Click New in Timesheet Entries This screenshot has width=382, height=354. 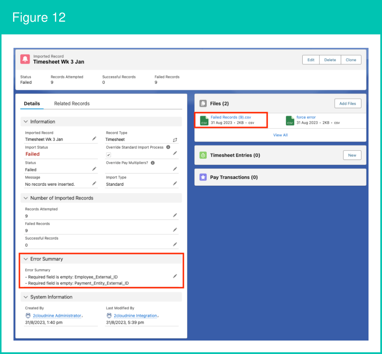point(352,155)
